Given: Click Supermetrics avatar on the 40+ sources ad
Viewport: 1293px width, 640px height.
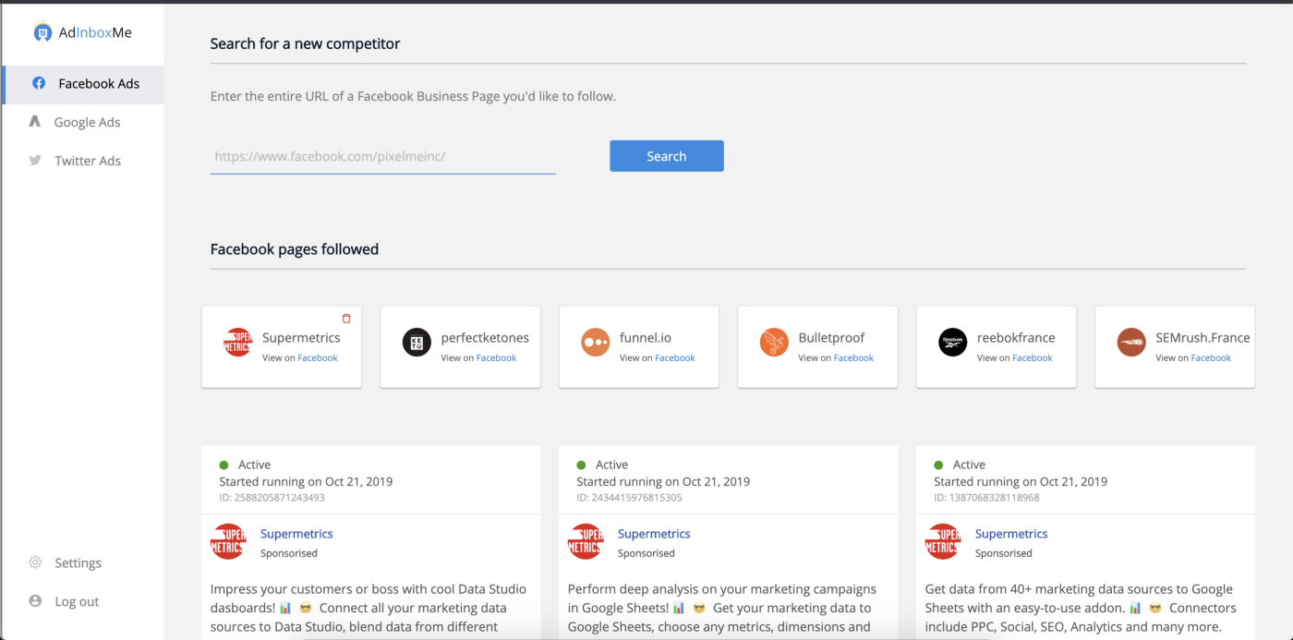Looking at the screenshot, I should pos(943,542).
